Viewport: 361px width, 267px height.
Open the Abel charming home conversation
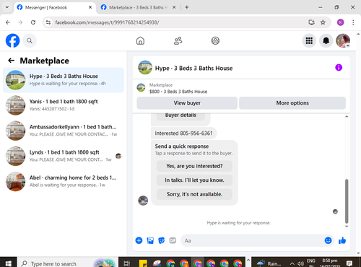[x=64, y=181]
